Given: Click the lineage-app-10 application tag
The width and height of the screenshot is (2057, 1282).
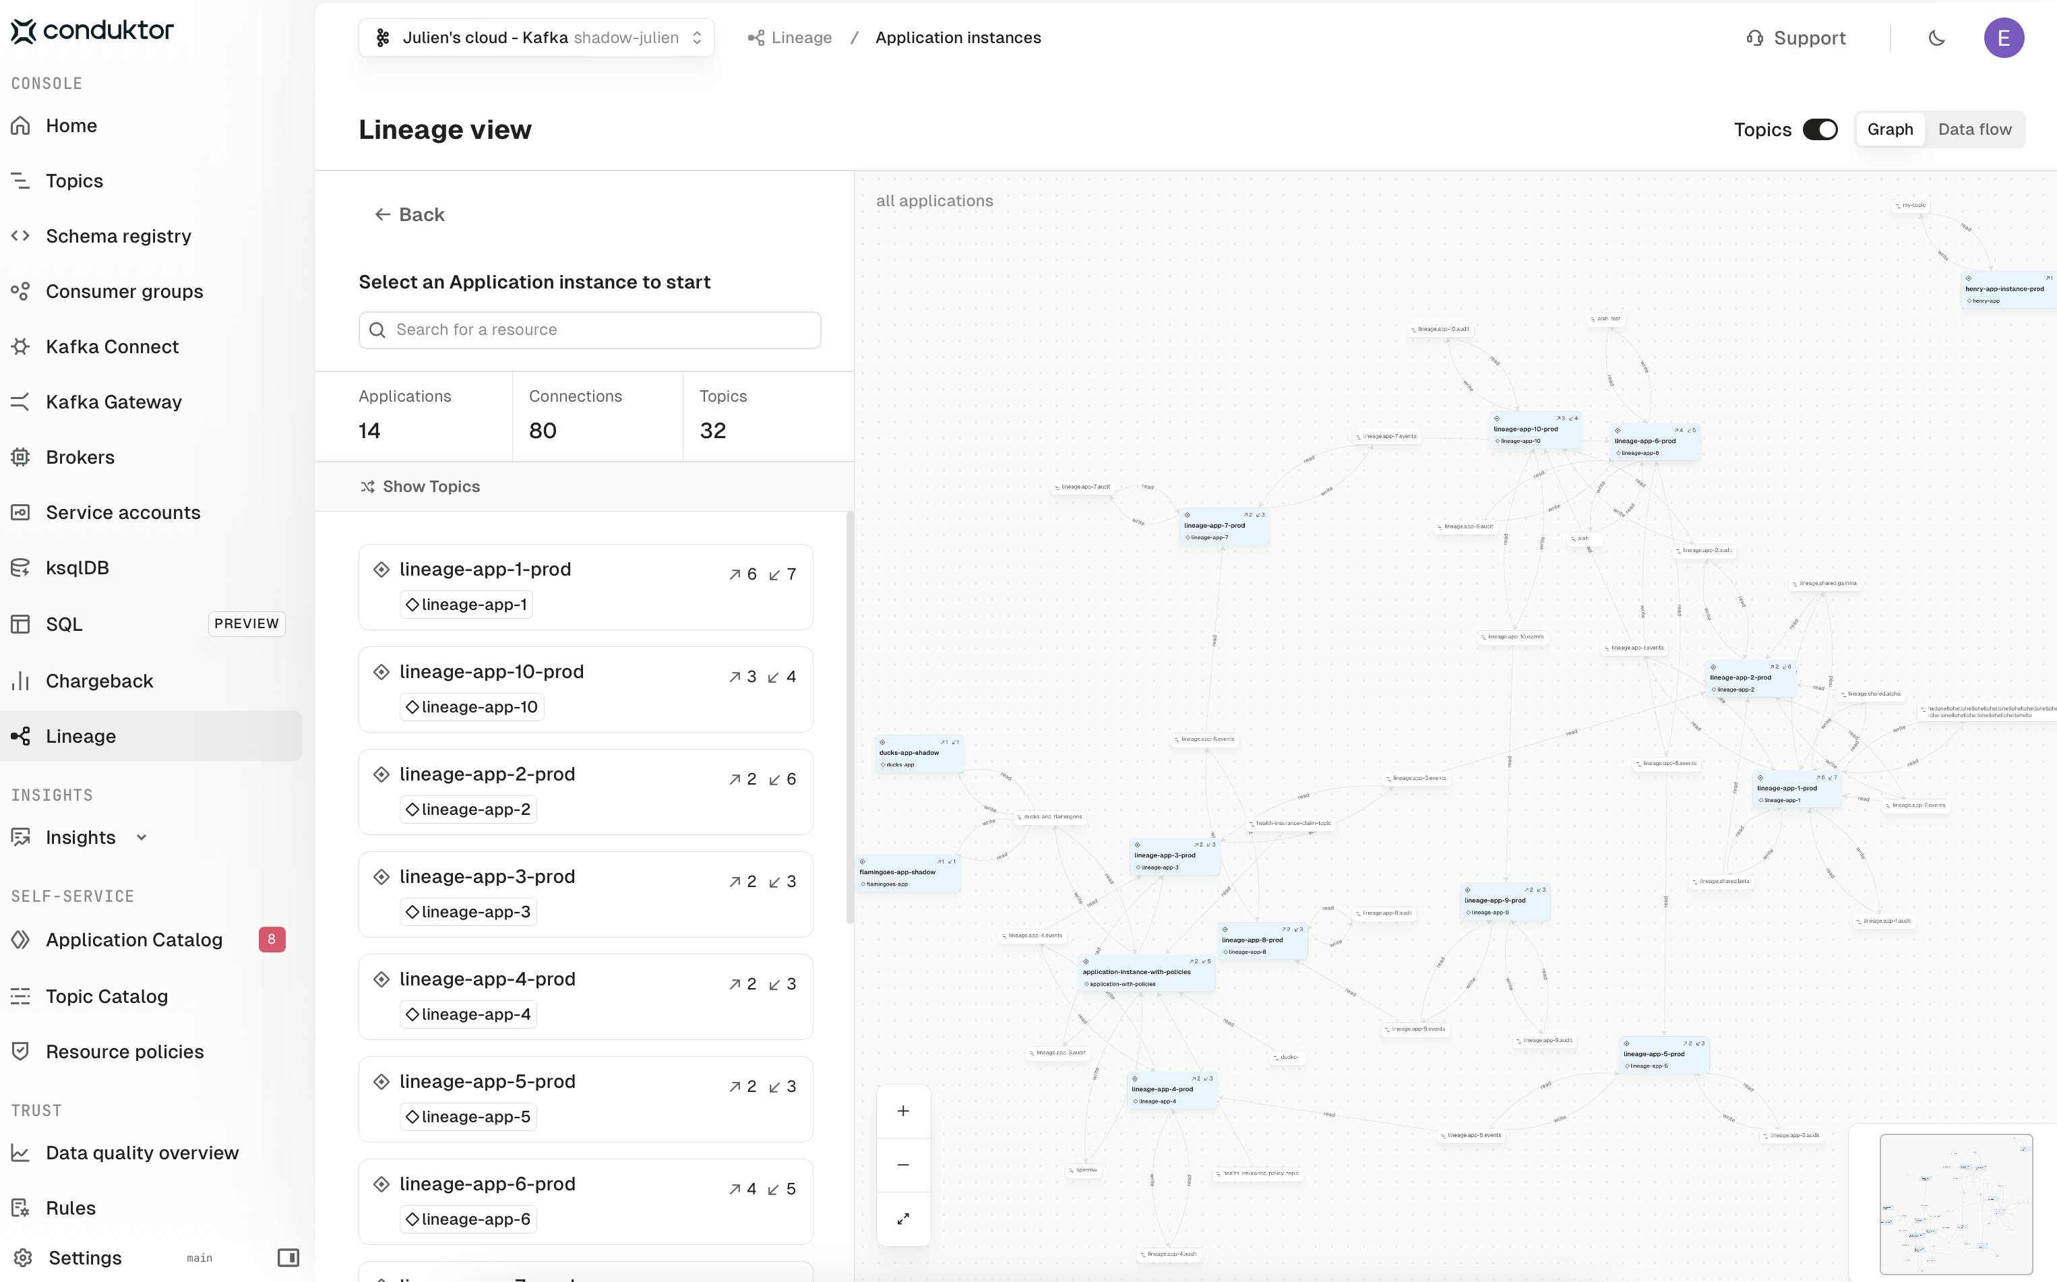Looking at the screenshot, I should point(471,707).
